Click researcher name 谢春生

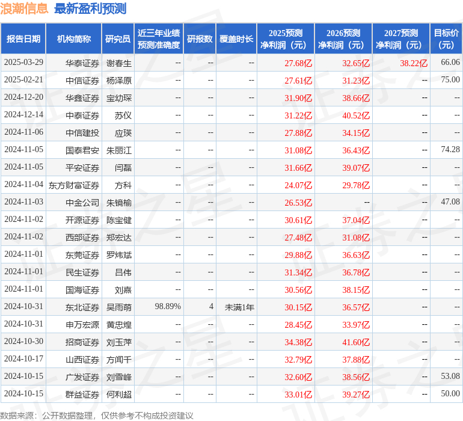pyautogui.click(x=119, y=63)
